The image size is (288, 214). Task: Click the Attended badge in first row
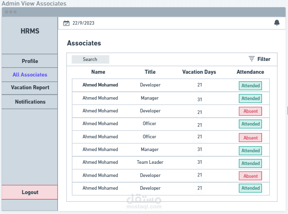[250, 86]
